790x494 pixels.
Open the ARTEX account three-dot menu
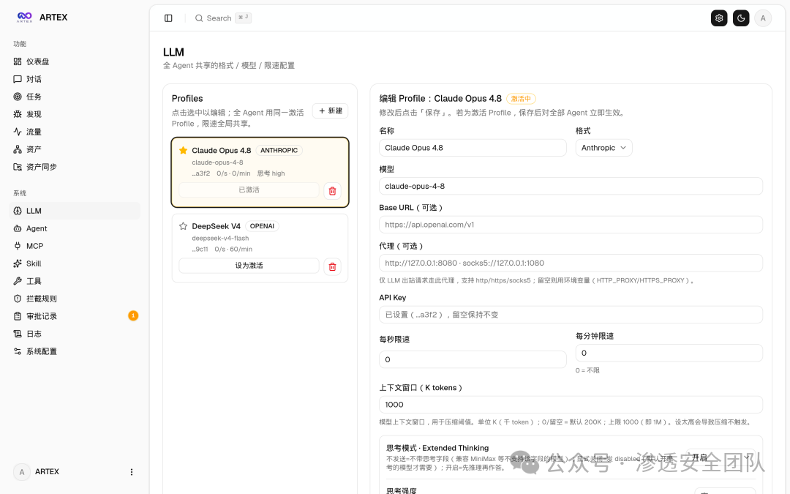132,472
